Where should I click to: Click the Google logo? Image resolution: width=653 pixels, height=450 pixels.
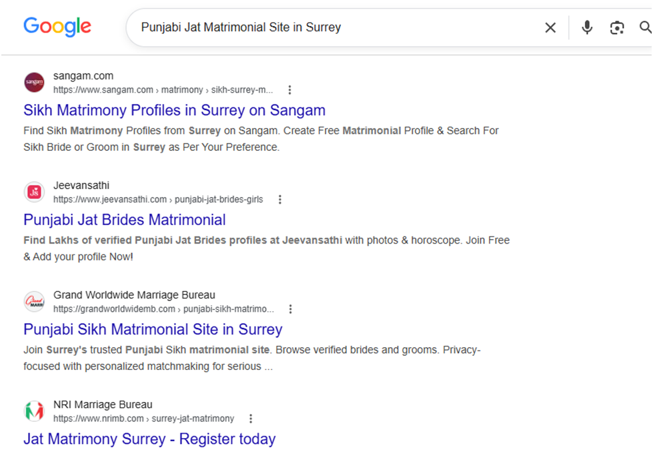pos(57,27)
